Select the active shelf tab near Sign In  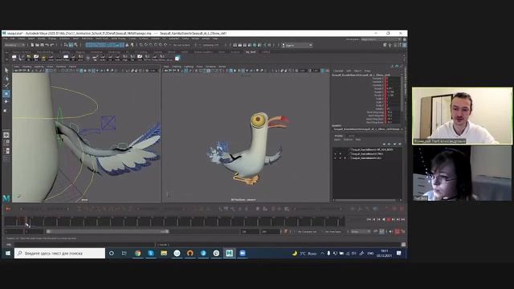(x=251, y=51)
